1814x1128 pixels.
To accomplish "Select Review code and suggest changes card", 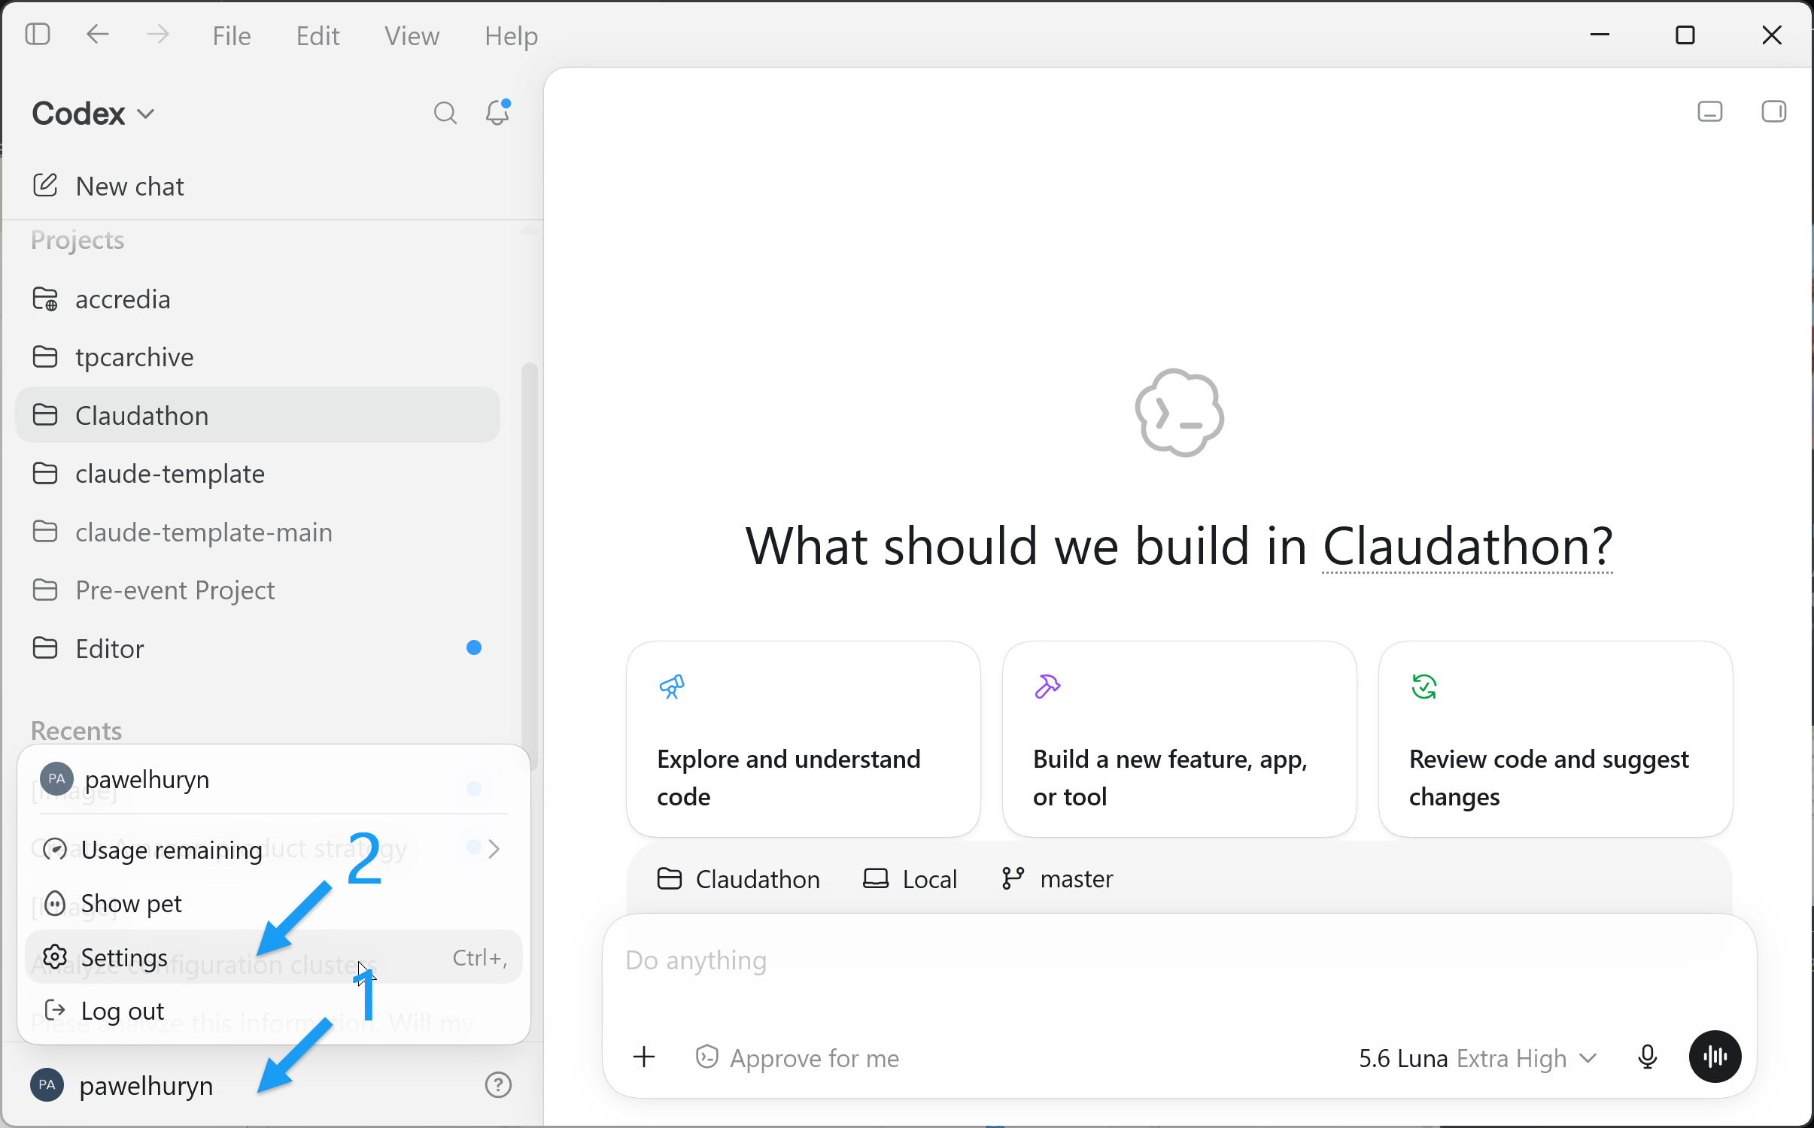I will click(1555, 739).
